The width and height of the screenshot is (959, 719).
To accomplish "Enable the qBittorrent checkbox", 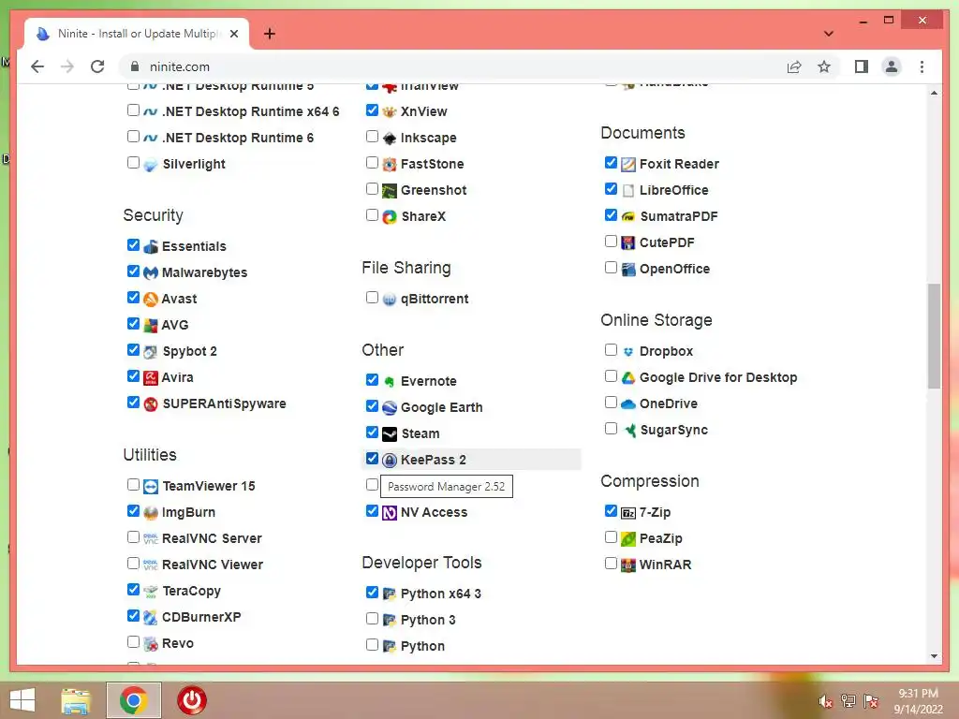I will coord(372,298).
